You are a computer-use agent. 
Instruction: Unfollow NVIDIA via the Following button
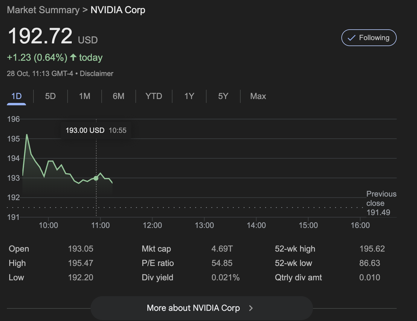pyautogui.click(x=369, y=38)
